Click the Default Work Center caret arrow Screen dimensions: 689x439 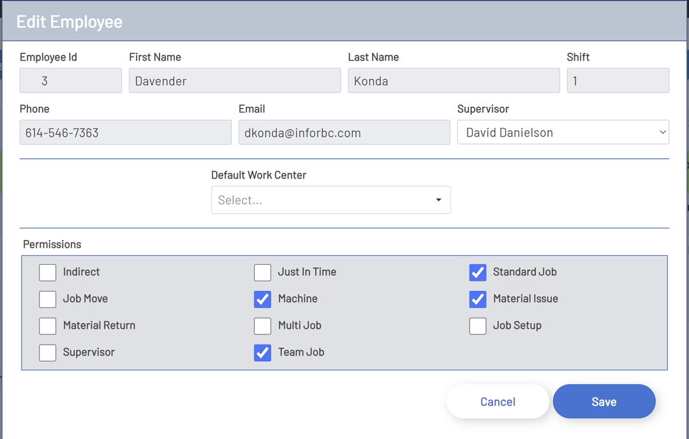pos(438,200)
